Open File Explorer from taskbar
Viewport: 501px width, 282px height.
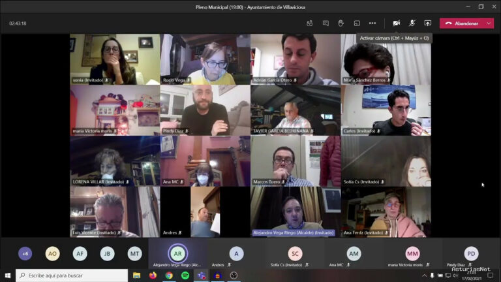pyautogui.click(x=137, y=275)
